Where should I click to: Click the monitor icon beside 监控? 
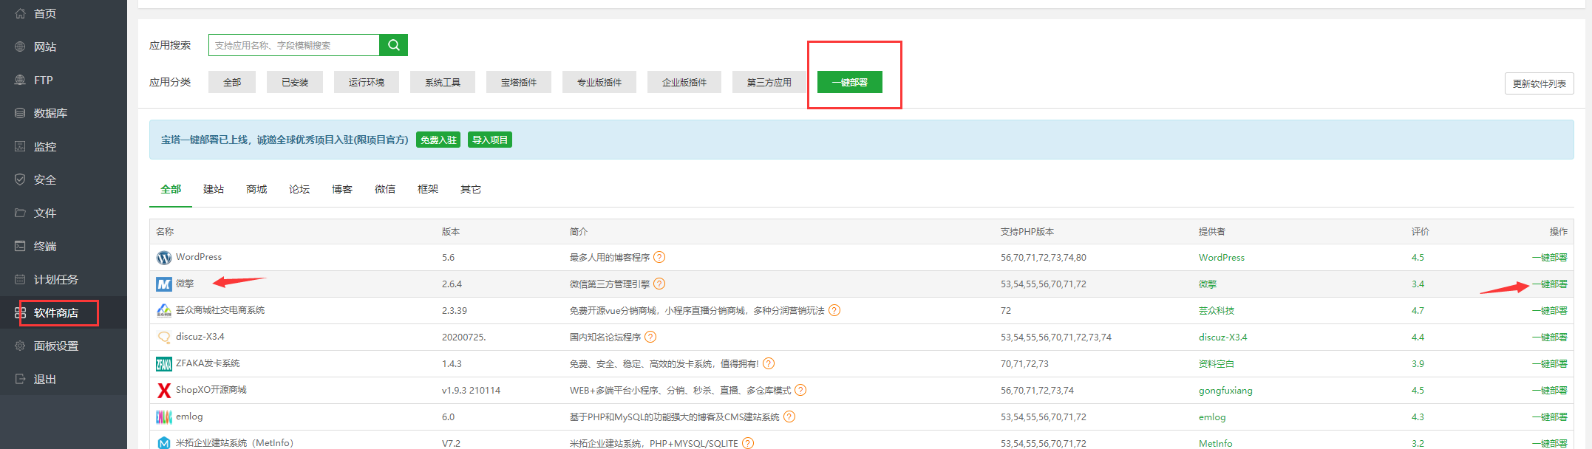[x=20, y=146]
